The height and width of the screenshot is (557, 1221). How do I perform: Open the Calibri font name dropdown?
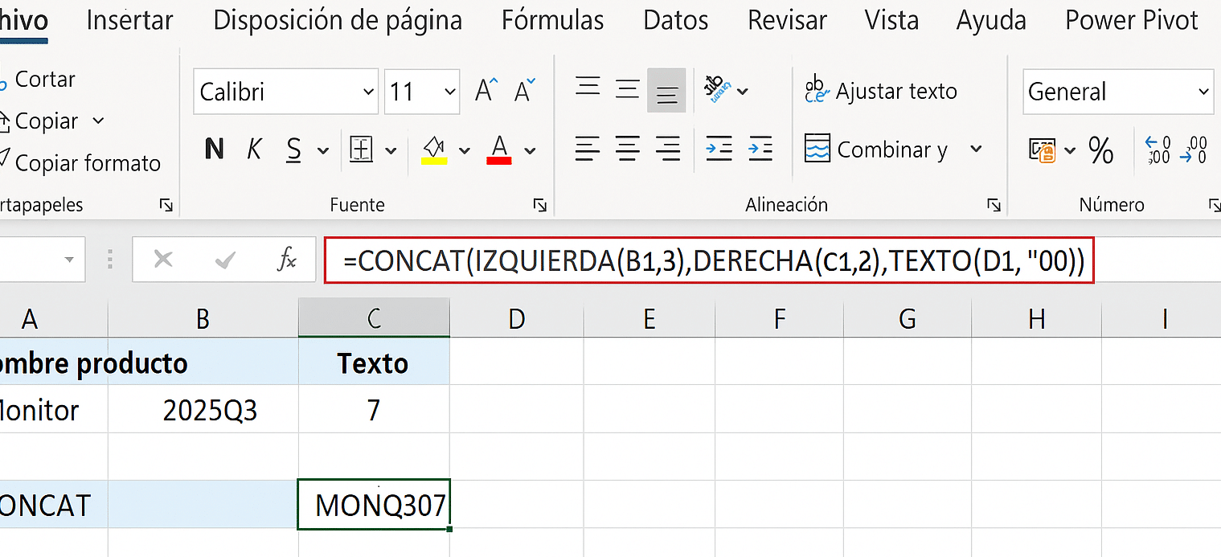(x=368, y=92)
